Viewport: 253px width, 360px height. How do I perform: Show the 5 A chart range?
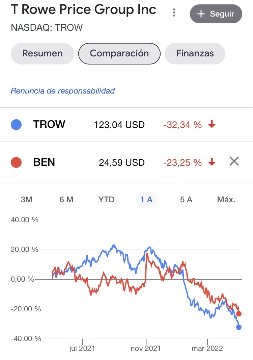tap(186, 200)
